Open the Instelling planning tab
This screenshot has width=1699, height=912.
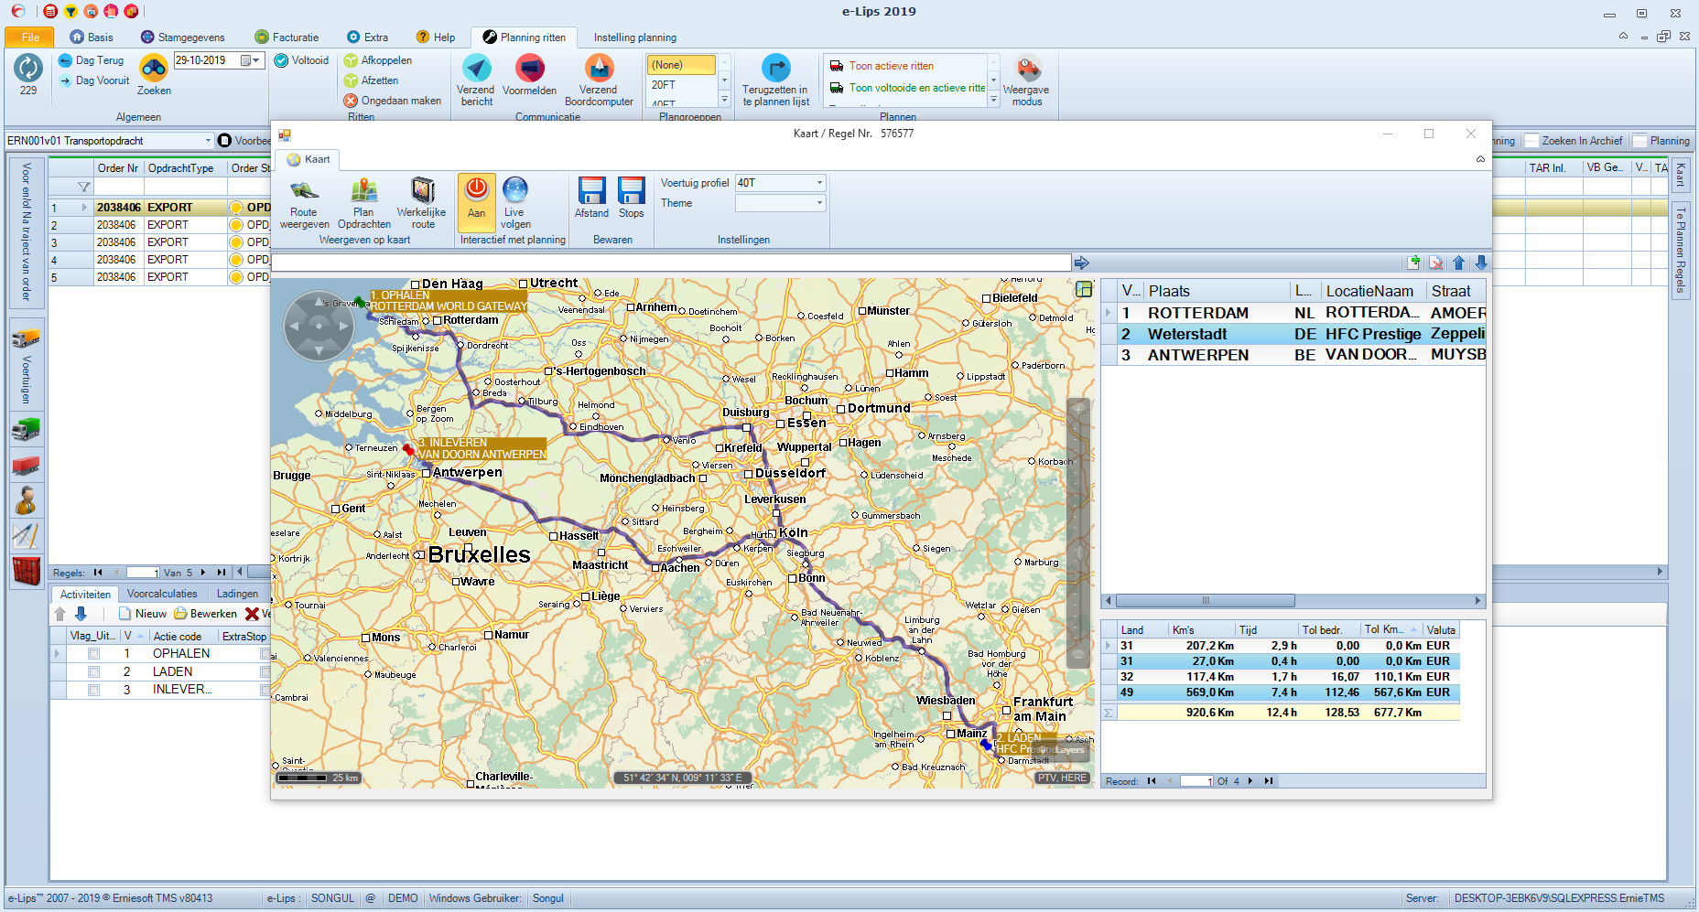click(635, 38)
